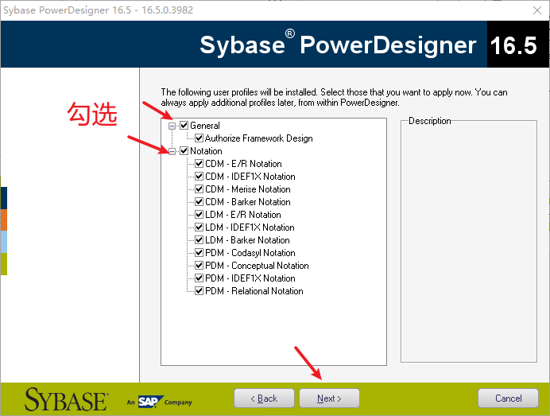550x416 pixels.
Task: Select PDM - Relational Notation label
Action: pos(254,290)
